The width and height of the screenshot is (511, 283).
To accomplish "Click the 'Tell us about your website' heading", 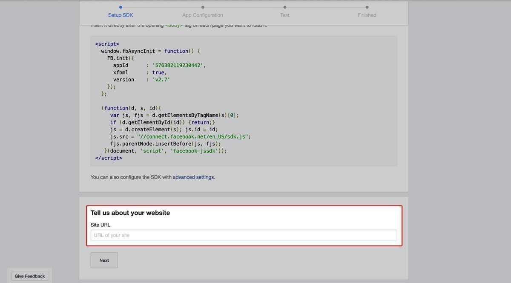I will tap(130, 213).
